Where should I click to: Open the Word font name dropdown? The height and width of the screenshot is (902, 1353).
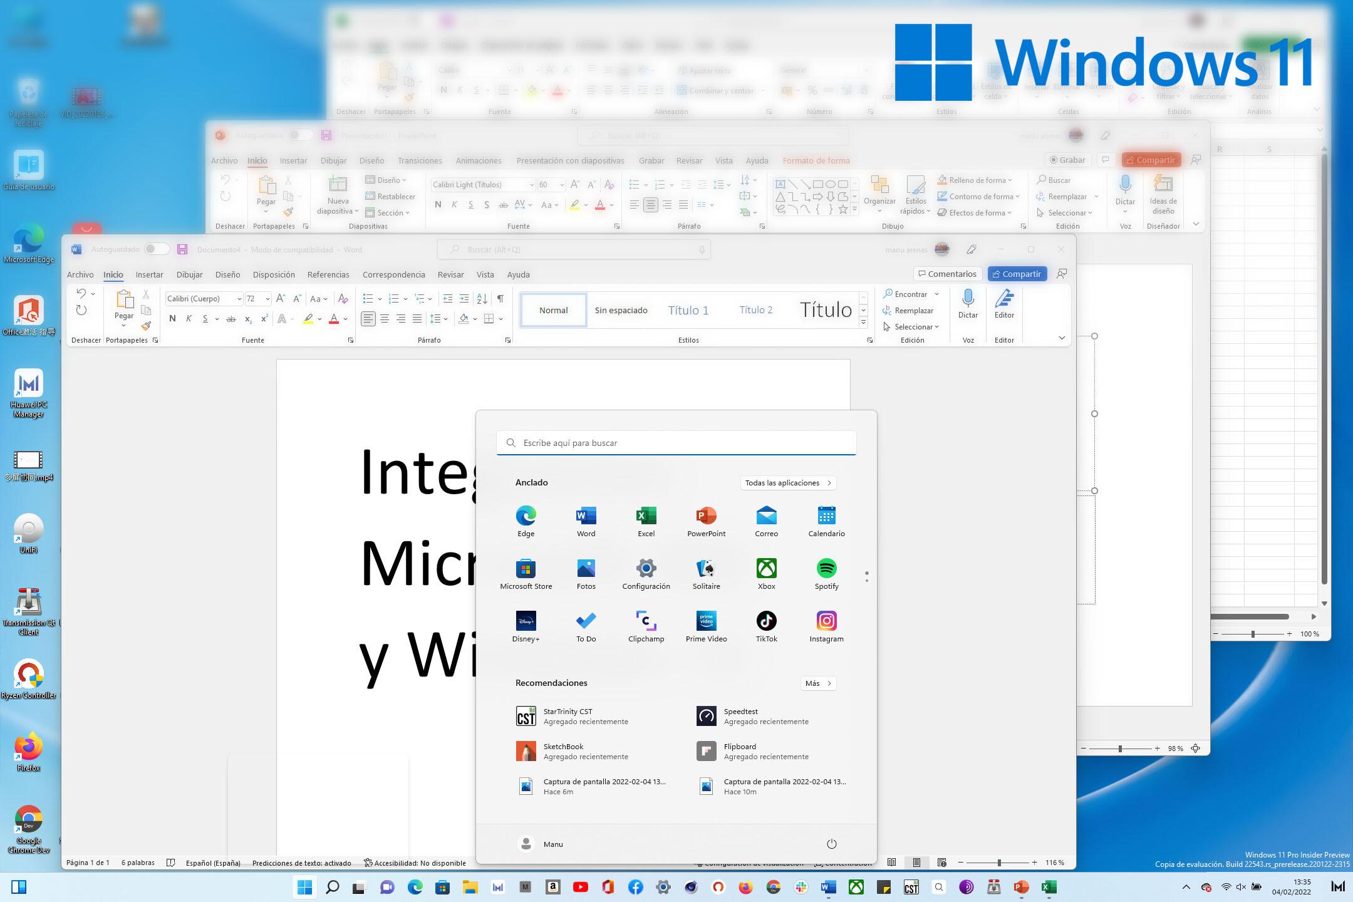point(239,299)
